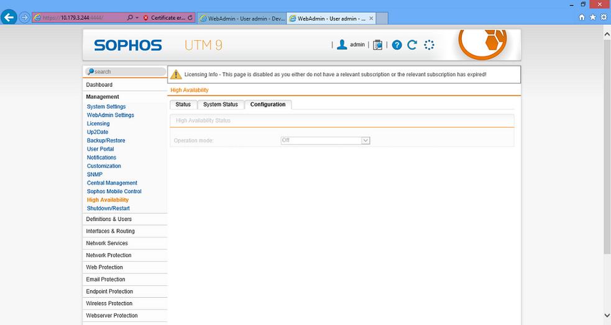Click the page scrollbar up arrow
611x325 pixels.
pyautogui.click(x=607, y=34)
